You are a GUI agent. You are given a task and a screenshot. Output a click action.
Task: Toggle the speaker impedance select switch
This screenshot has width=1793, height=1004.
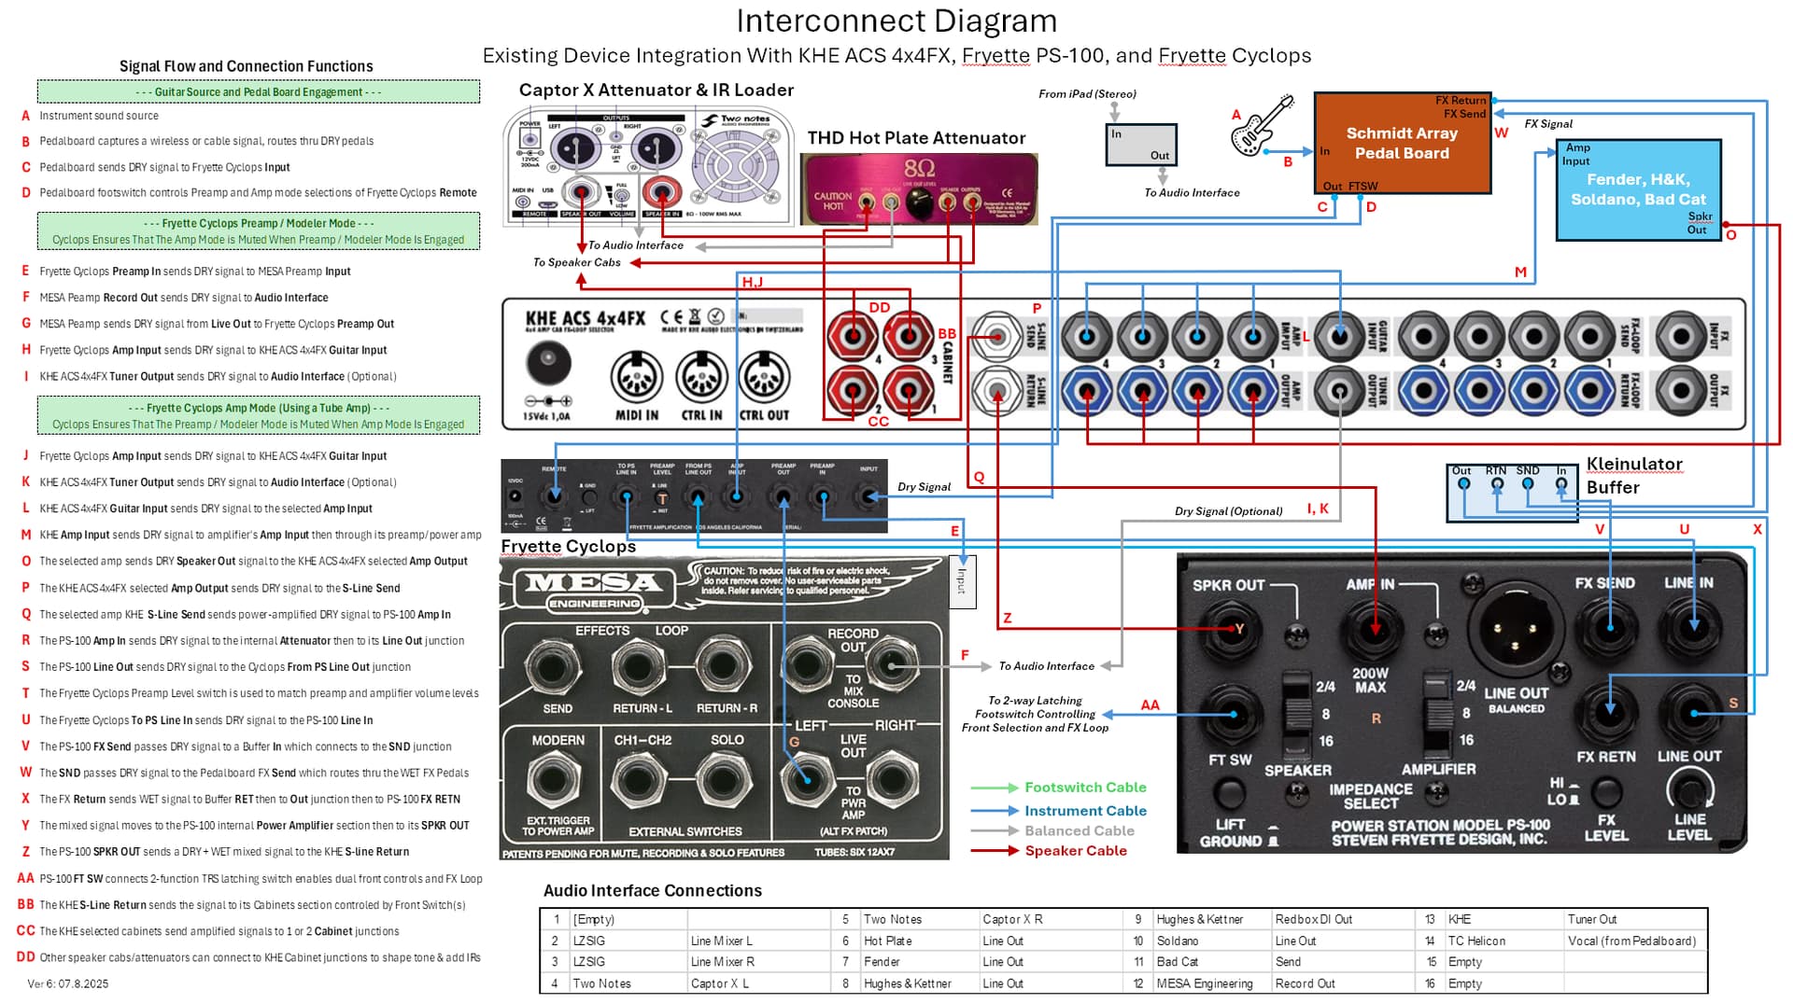pos(1293,713)
